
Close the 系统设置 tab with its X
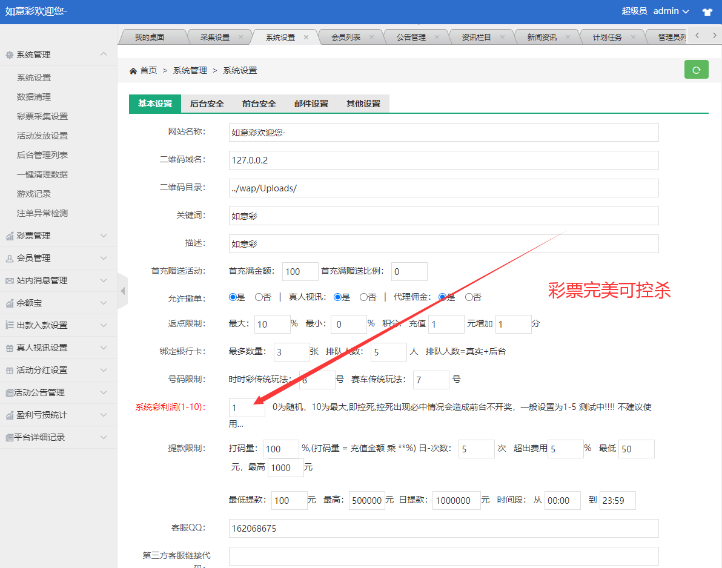tap(306, 37)
